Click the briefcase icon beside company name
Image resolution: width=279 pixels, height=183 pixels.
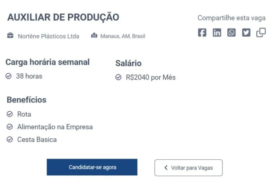10,36
